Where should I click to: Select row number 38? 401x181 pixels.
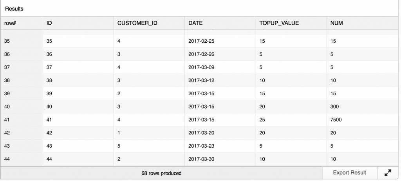22,80
